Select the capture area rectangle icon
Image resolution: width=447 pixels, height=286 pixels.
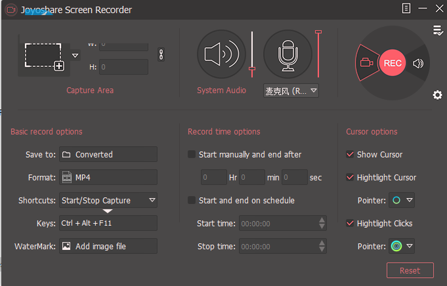(x=44, y=56)
